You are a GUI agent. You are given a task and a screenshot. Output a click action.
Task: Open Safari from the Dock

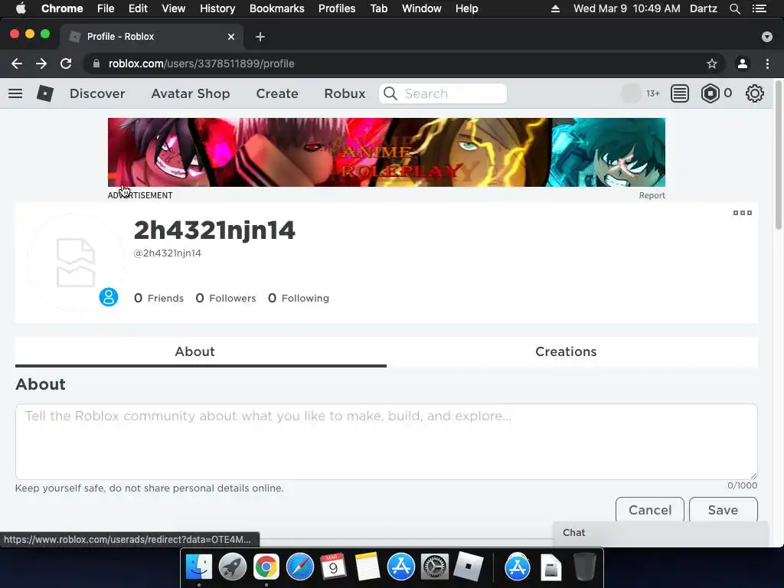click(300, 567)
